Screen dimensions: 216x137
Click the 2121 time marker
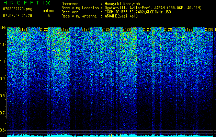pyautogui.click(x=23, y=29)
